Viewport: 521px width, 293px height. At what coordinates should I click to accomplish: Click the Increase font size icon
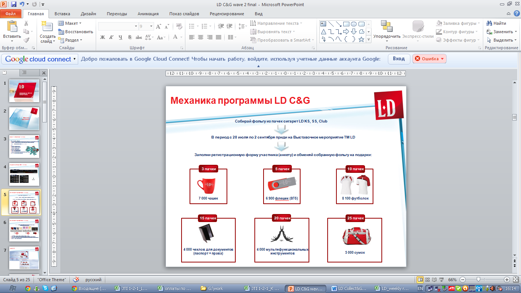159,26
